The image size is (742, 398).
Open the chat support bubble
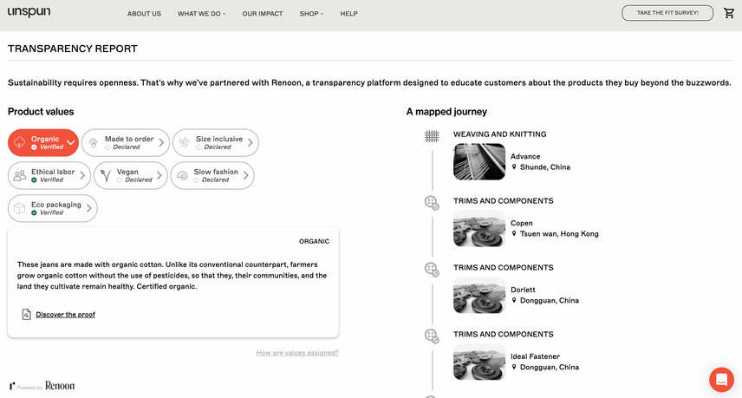coord(721,380)
